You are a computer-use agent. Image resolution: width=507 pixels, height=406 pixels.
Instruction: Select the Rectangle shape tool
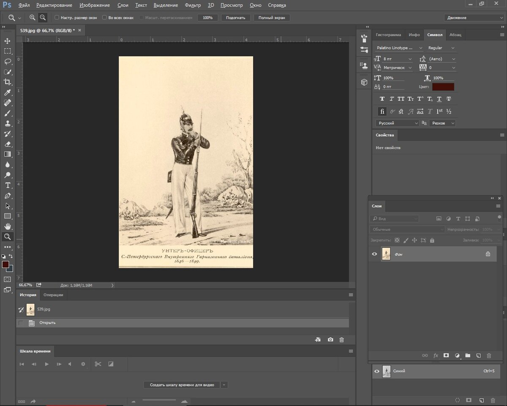[x=7, y=216]
